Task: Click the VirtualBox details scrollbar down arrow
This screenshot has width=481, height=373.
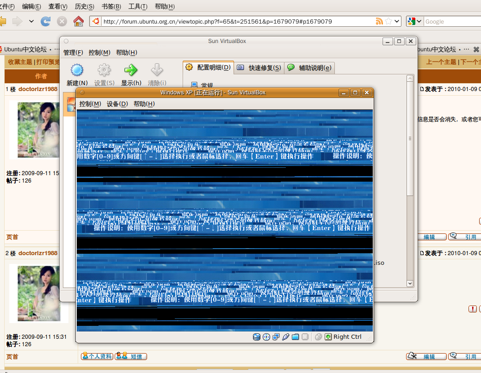Action: pyautogui.click(x=410, y=283)
